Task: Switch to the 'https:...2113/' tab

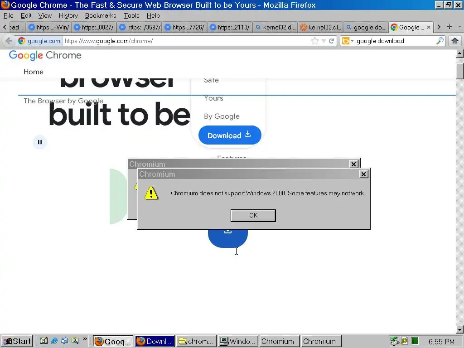Action: click(230, 27)
